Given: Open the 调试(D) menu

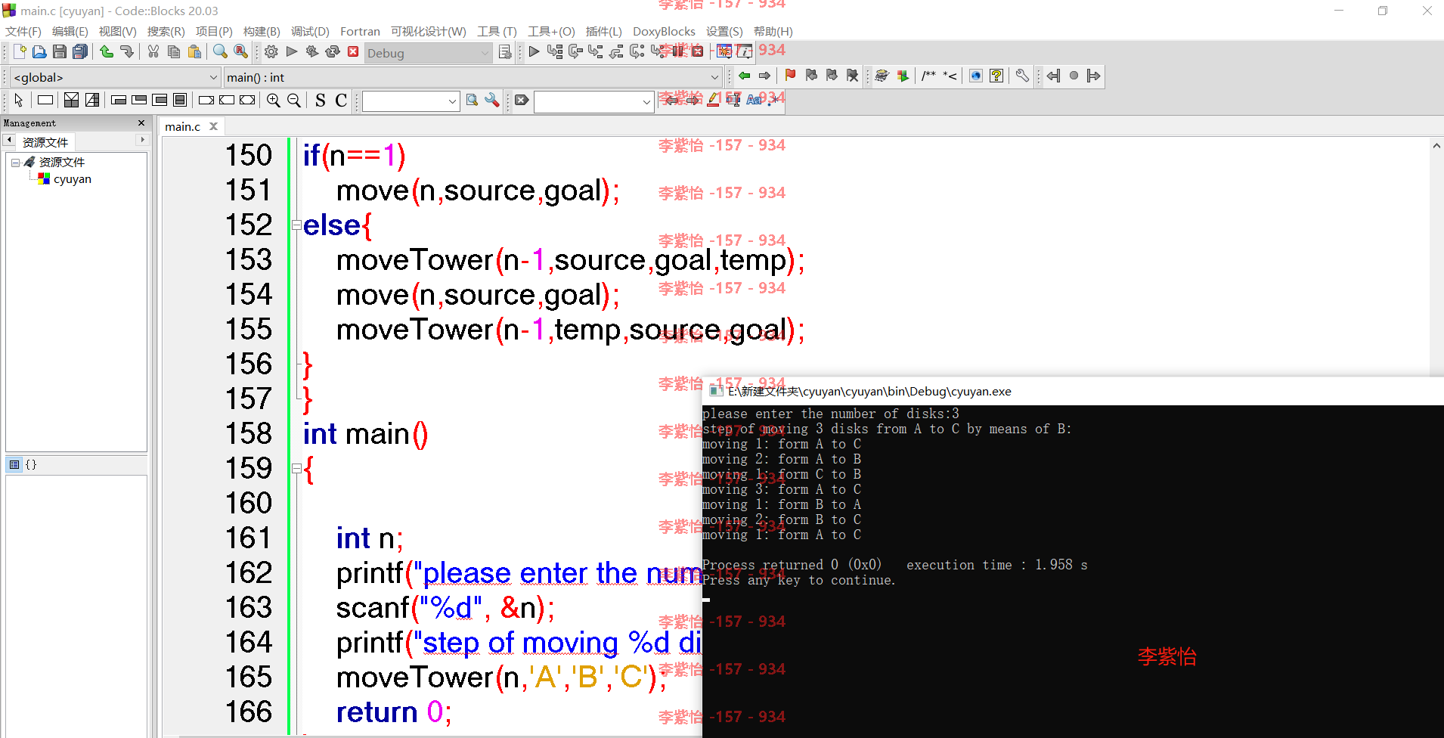Looking at the screenshot, I should click(310, 31).
